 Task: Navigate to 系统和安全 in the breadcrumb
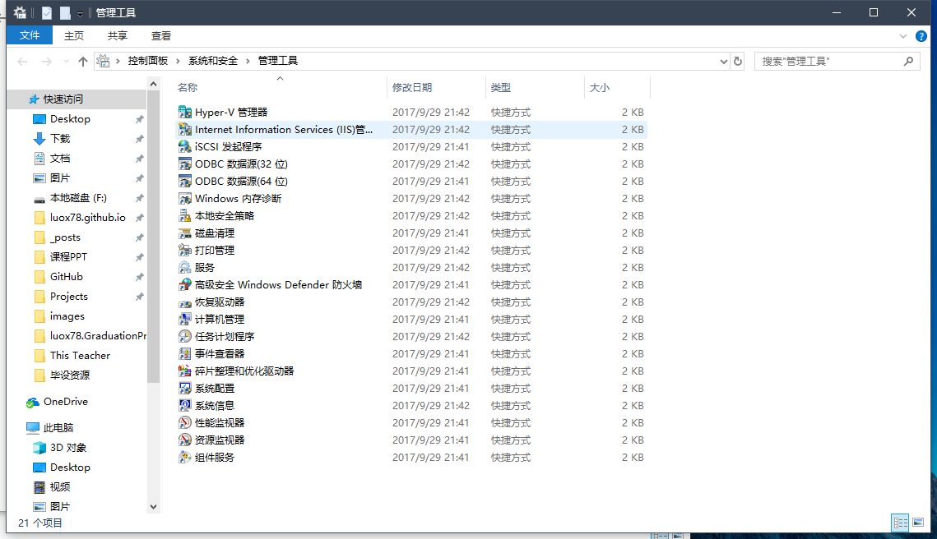213,61
